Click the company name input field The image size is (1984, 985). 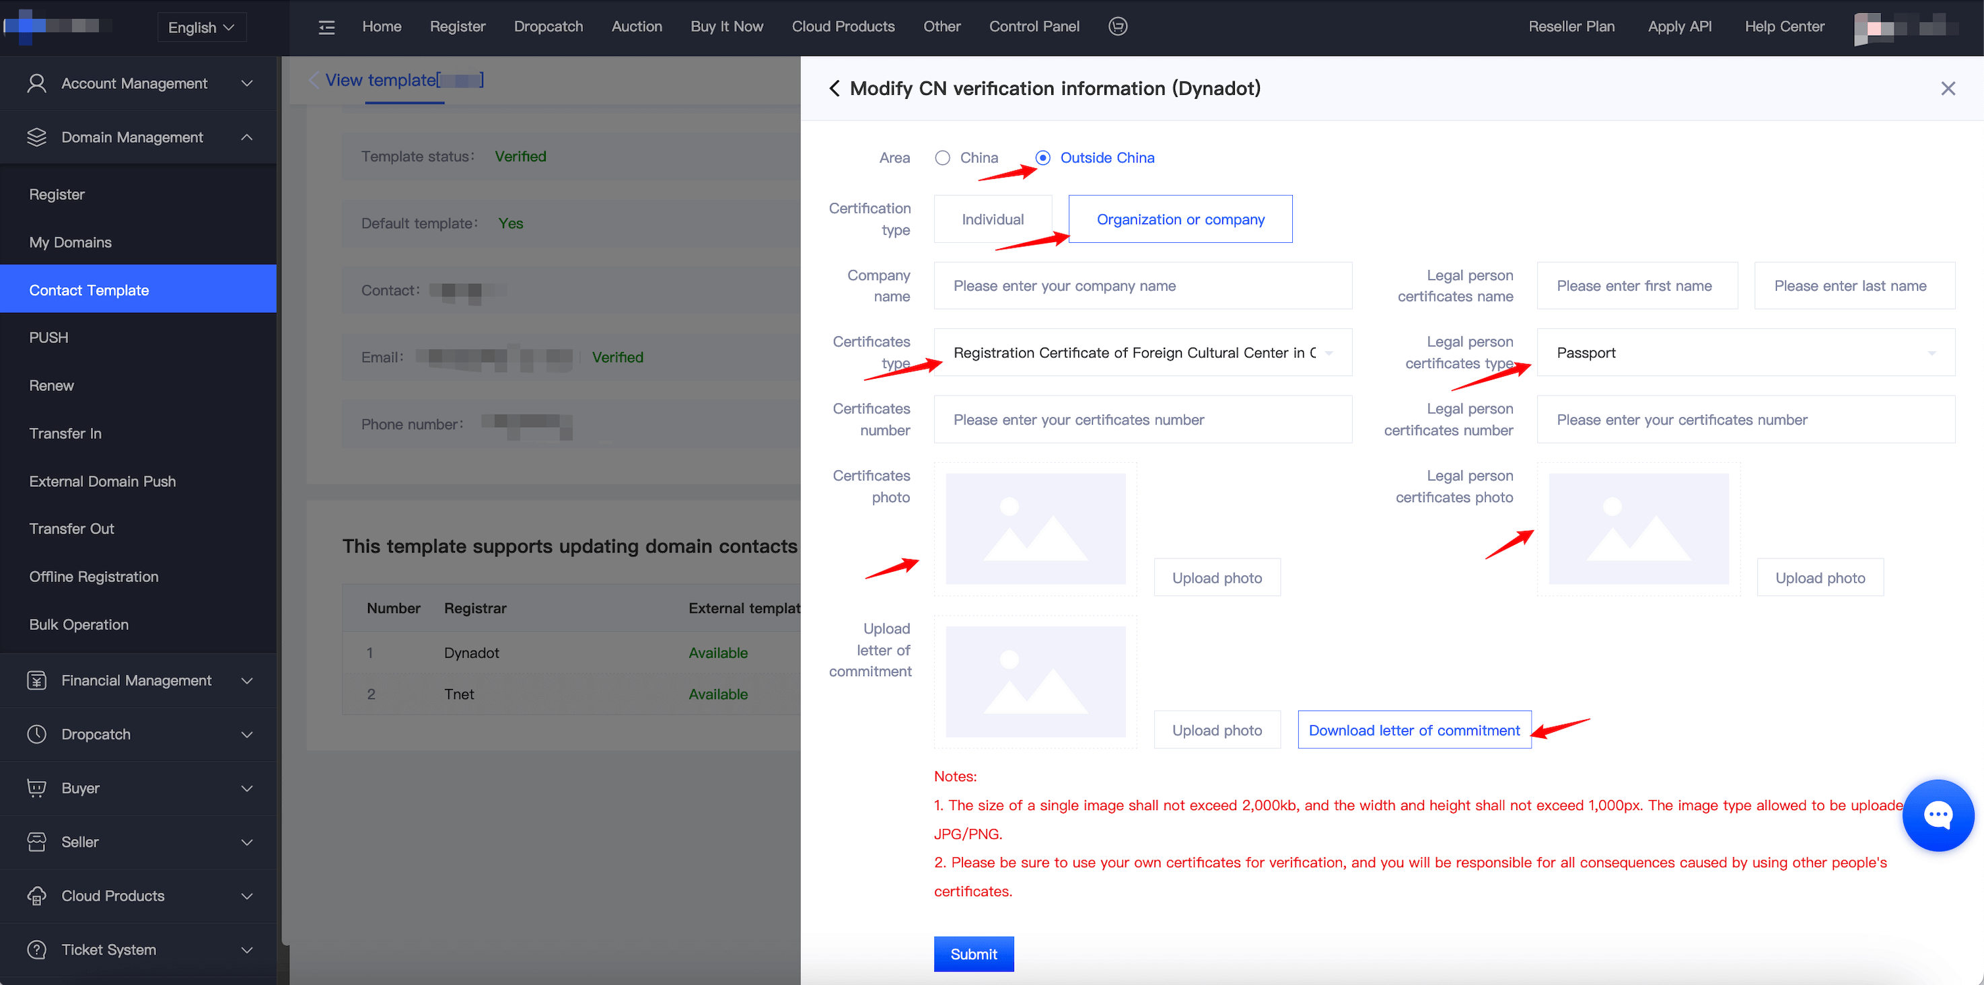[x=1142, y=286]
